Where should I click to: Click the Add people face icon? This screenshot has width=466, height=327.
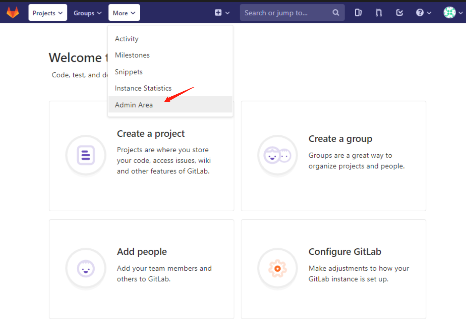coord(86,268)
